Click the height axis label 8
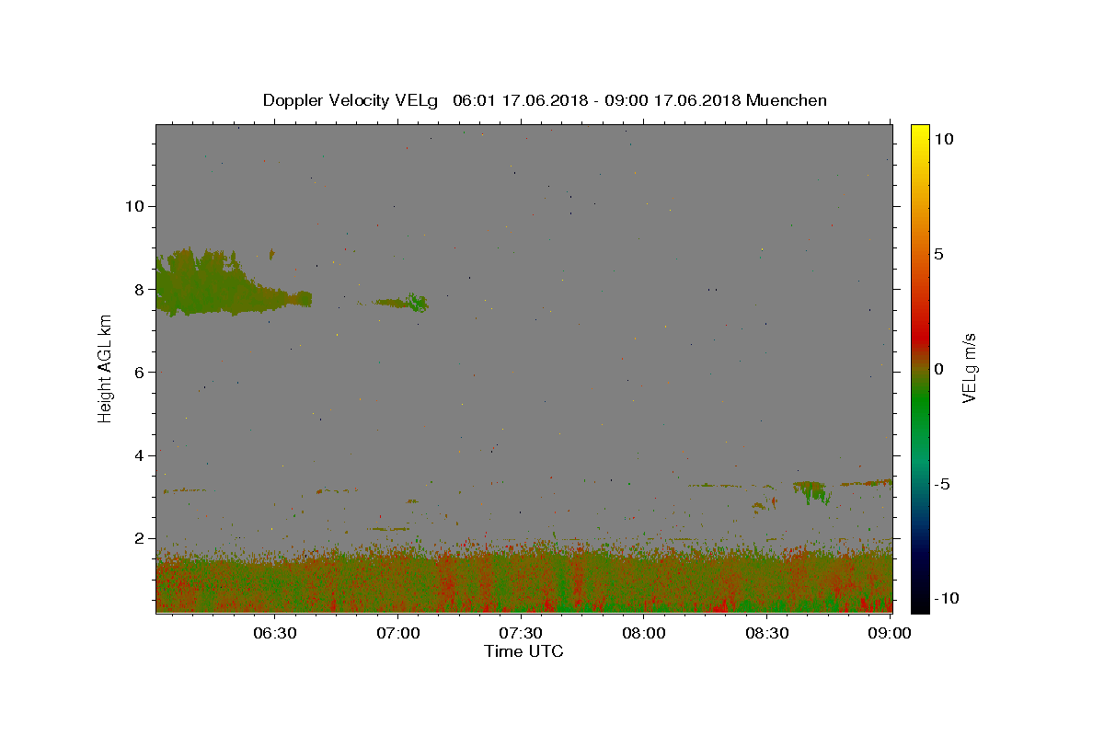This screenshot has height=736, width=1104. click(140, 289)
